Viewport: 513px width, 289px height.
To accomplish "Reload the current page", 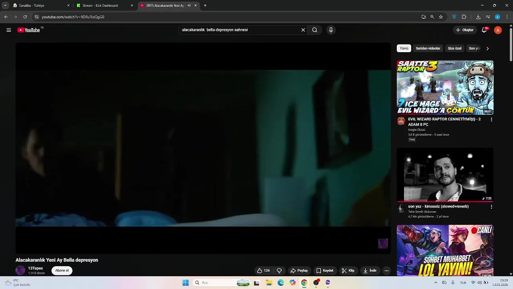I will pyautogui.click(x=25, y=17).
